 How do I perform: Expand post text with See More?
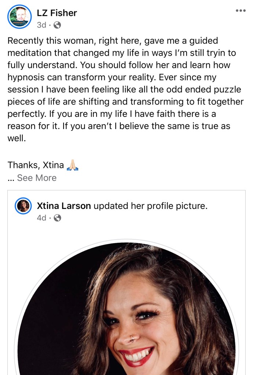pyautogui.click(x=37, y=178)
